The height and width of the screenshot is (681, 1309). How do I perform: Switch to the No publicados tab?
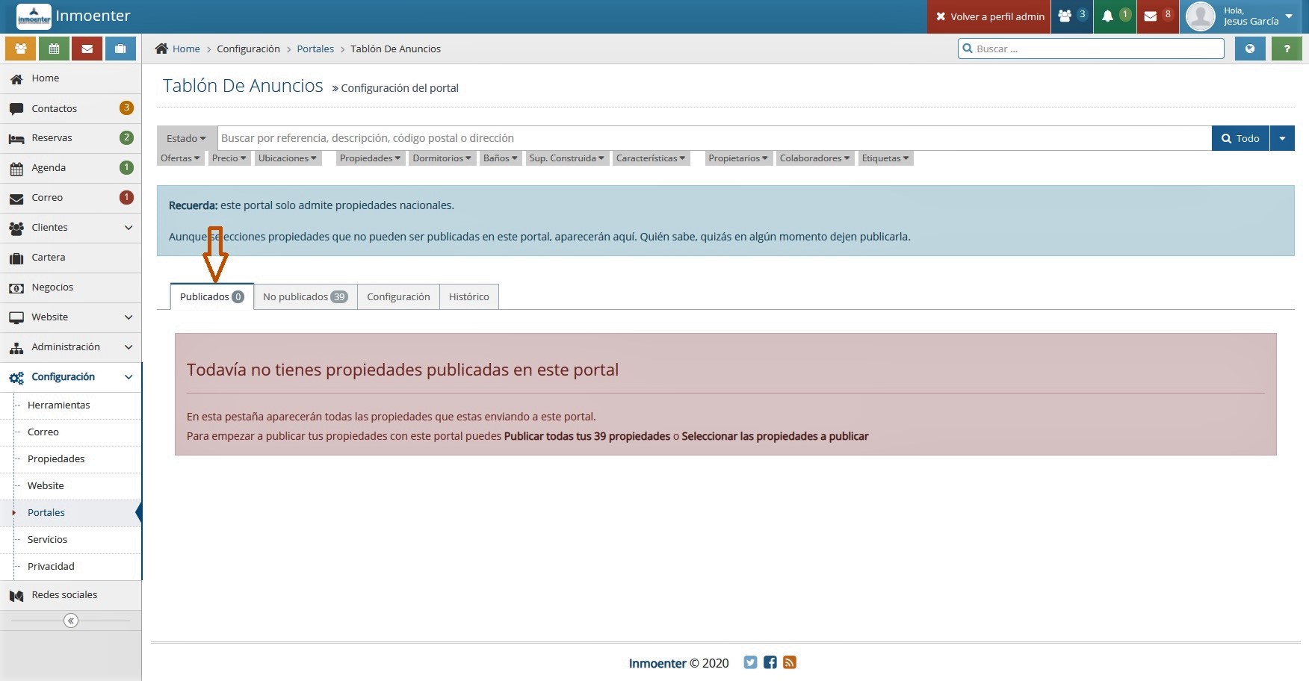point(306,296)
